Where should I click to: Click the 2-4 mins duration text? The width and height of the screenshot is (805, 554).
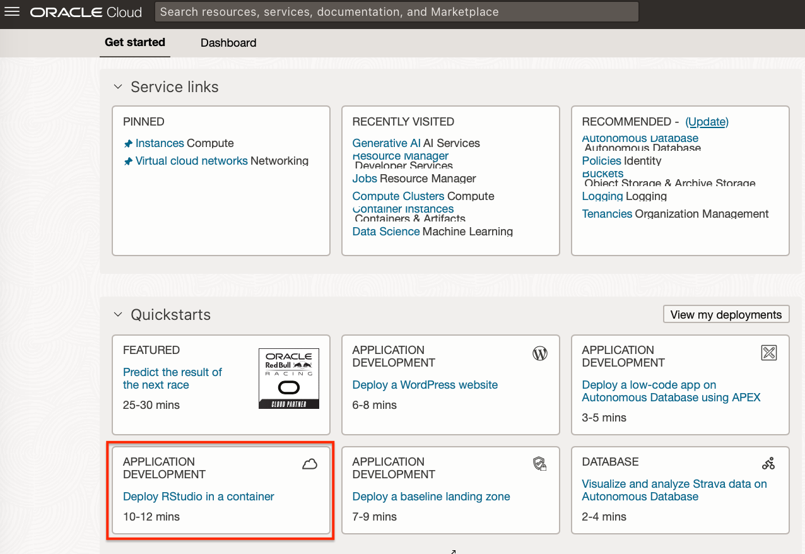tap(604, 517)
